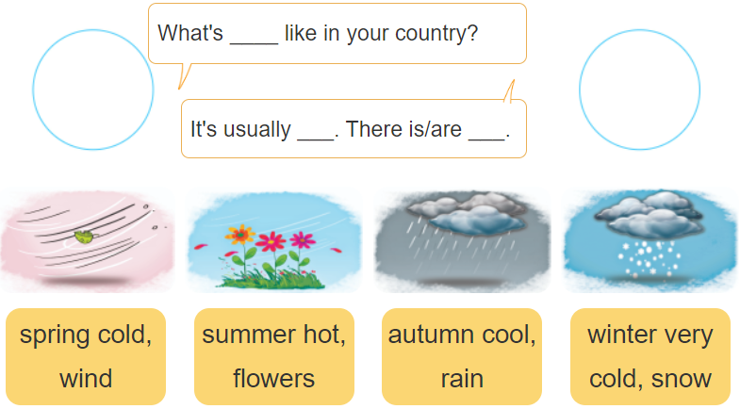This screenshot has width=740, height=409.
Task: Click the empty circle on the left
Action: tap(92, 90)
